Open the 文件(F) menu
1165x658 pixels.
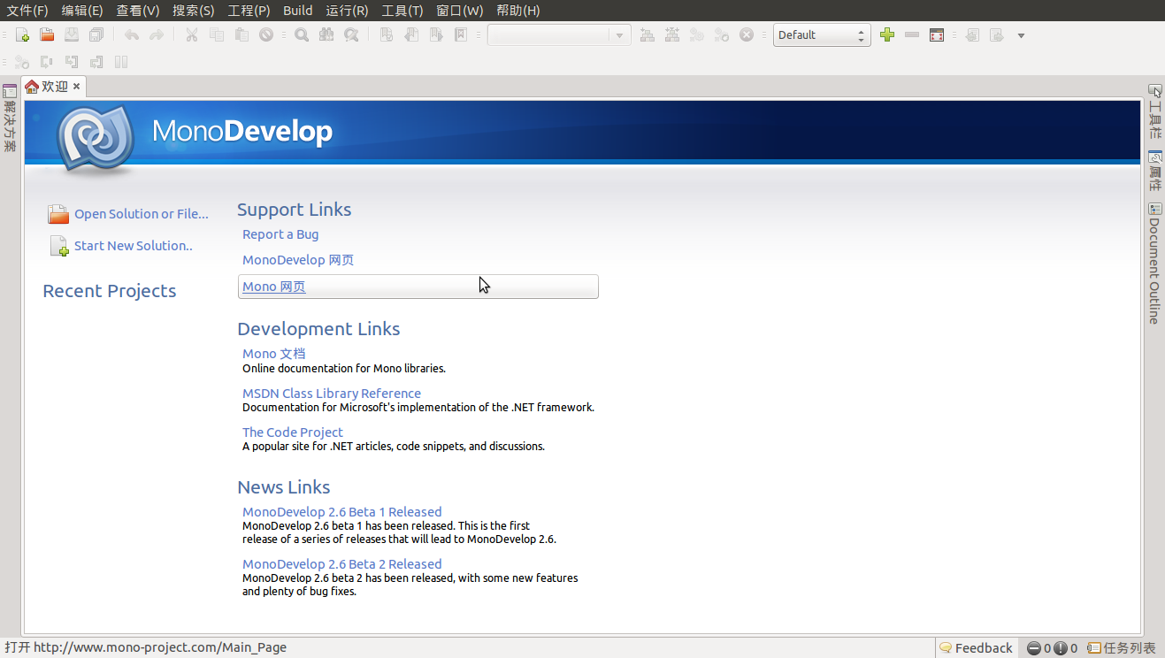27,11
